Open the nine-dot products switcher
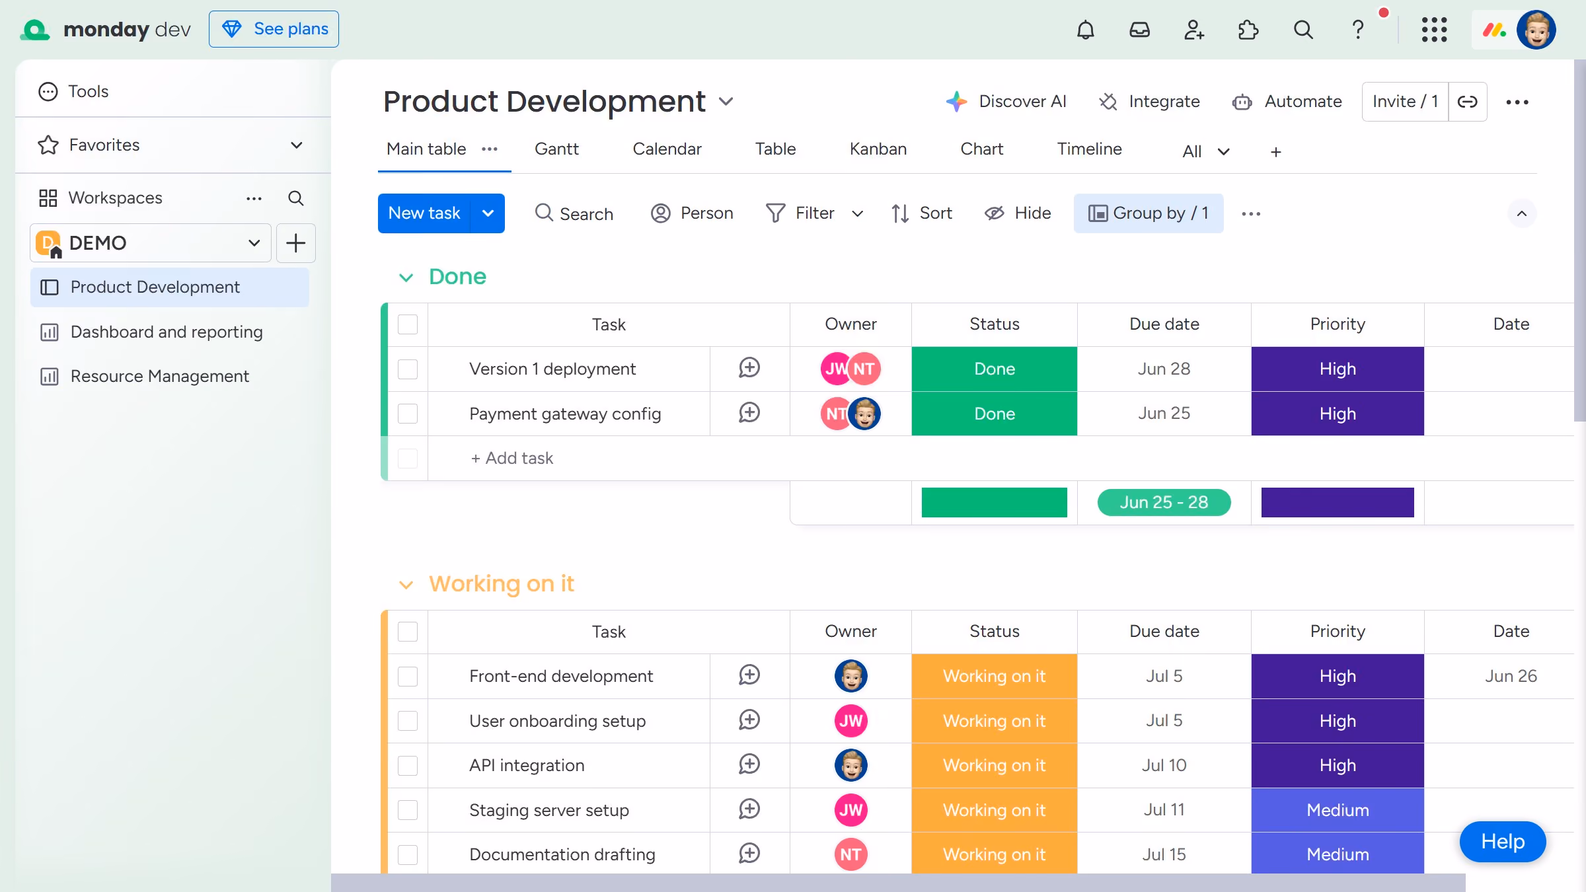The width and height of the screenshot is (1586, 892). tap(1434, 30)
